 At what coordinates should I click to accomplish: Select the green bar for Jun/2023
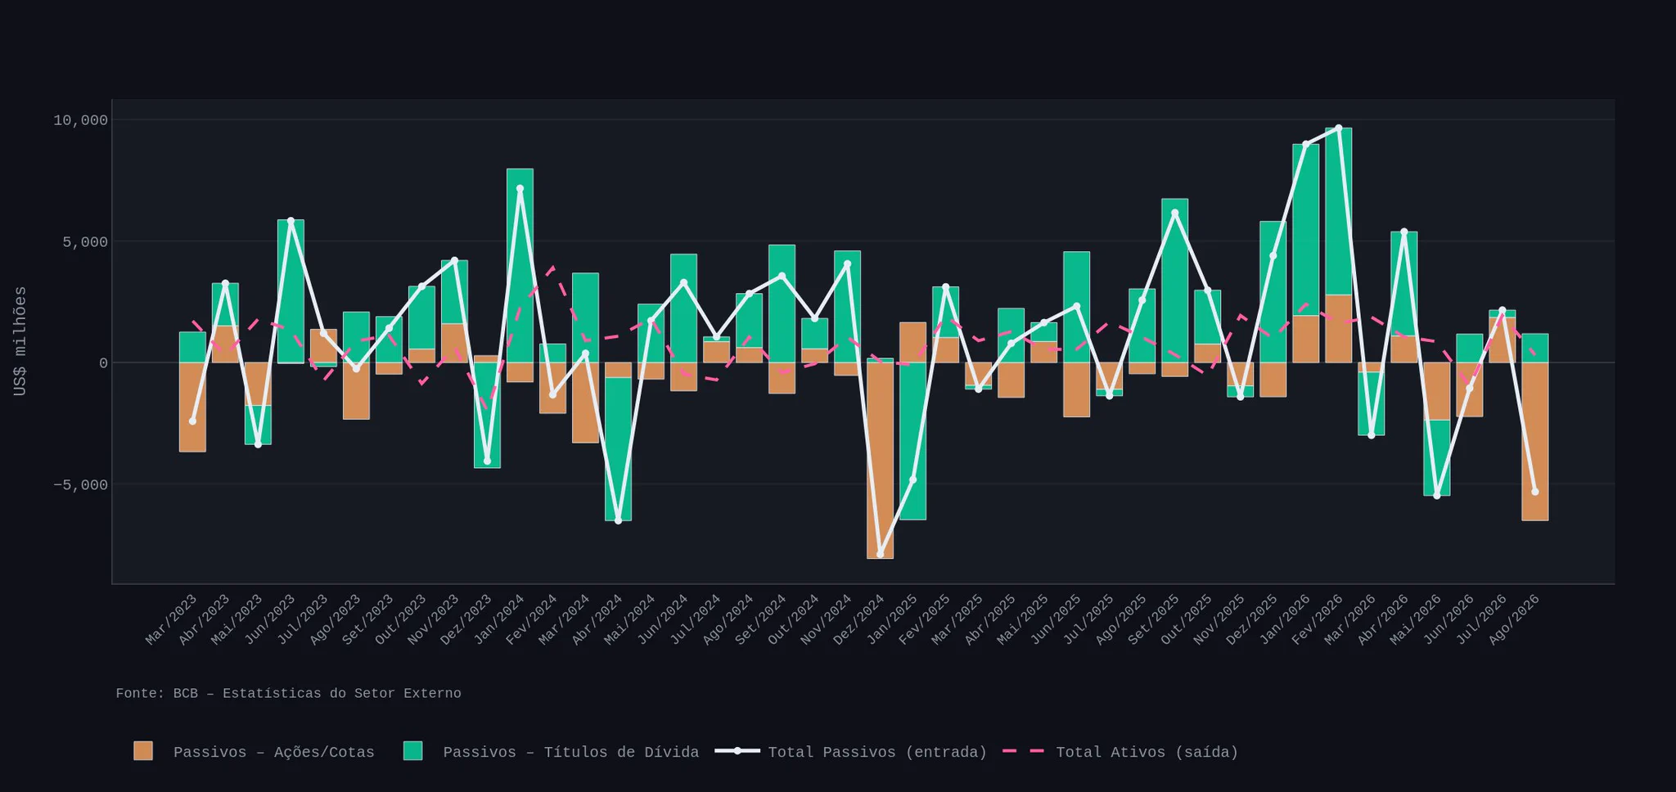click(291, 290)
